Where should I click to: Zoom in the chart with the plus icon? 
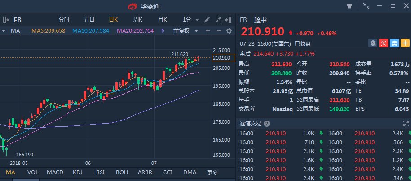tap(208, 31)
